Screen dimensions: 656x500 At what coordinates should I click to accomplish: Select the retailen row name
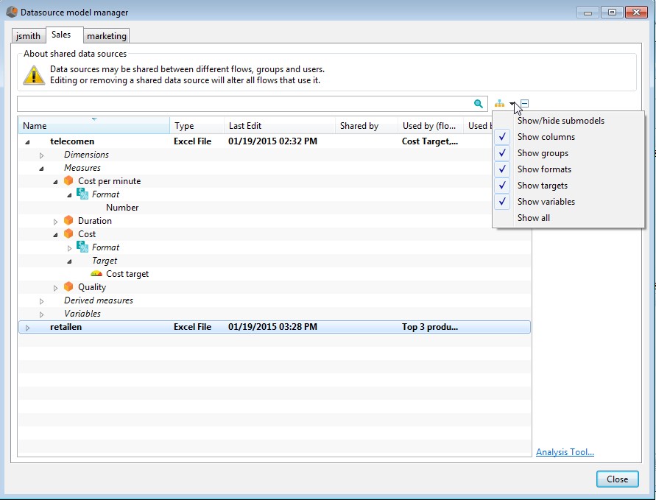pos(66,327)
